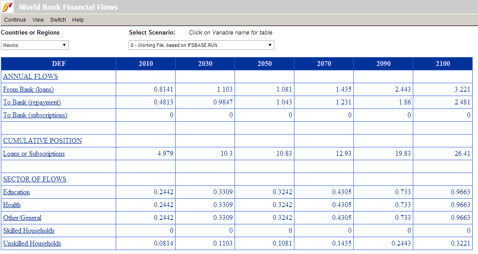
Task: Click the 2100 column header
Action: pyautogui.click(x=443, y=64)
